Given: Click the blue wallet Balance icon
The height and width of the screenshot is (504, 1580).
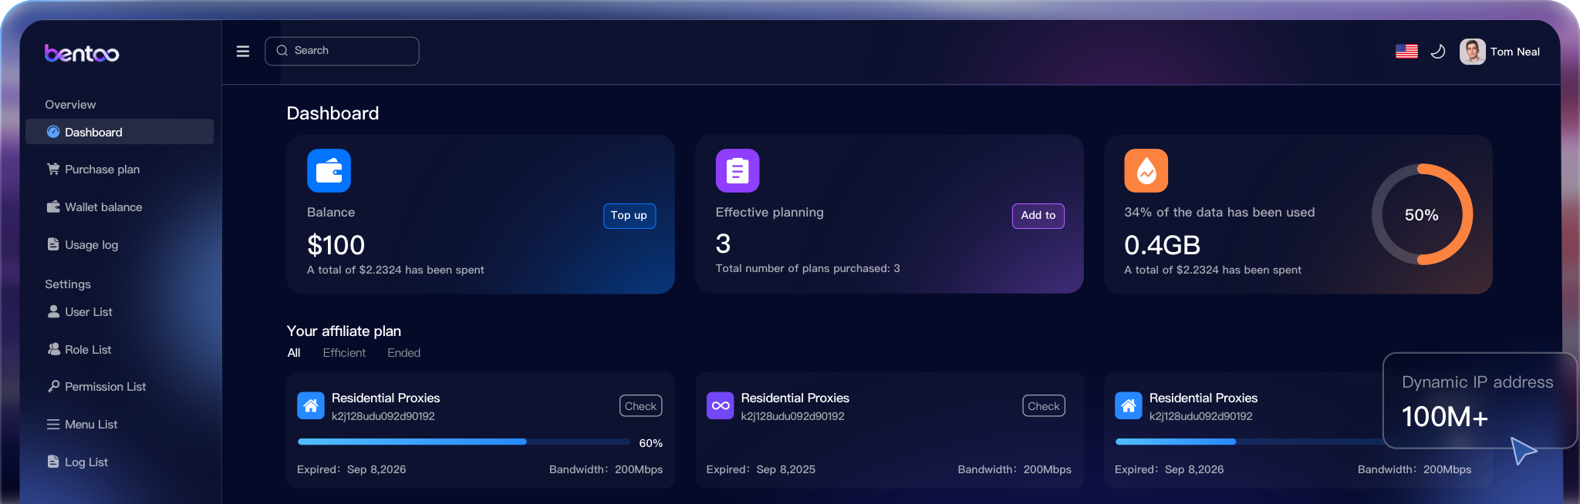Looking at the screenshot, I should tap(329, 170).
